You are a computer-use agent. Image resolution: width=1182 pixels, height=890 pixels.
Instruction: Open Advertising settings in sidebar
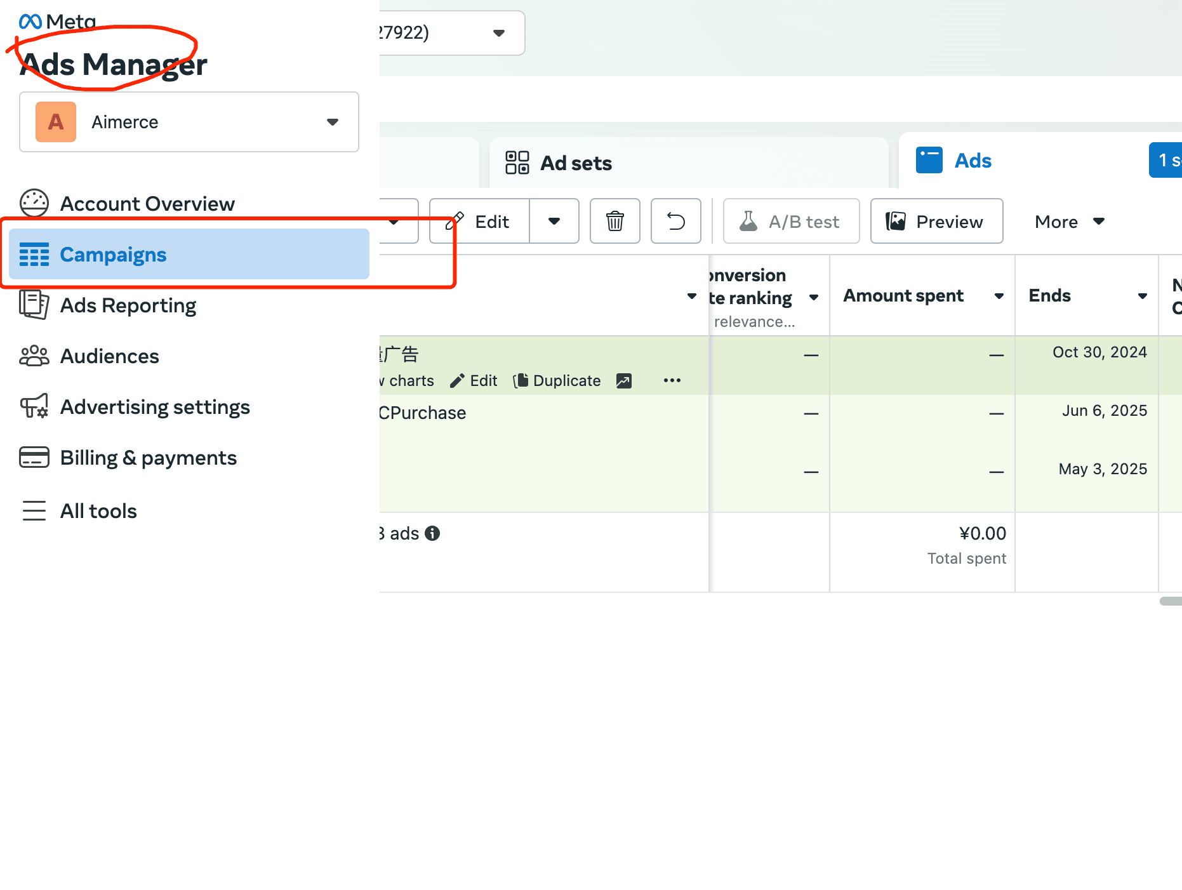154,407
